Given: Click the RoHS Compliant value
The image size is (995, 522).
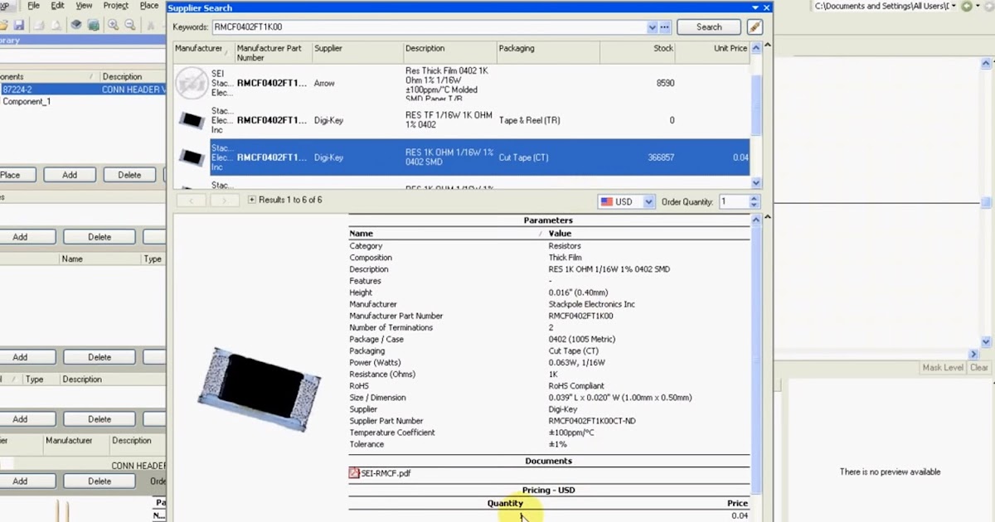Looking at the screenshot, I should pyautogui.click(x=576, y=386).
